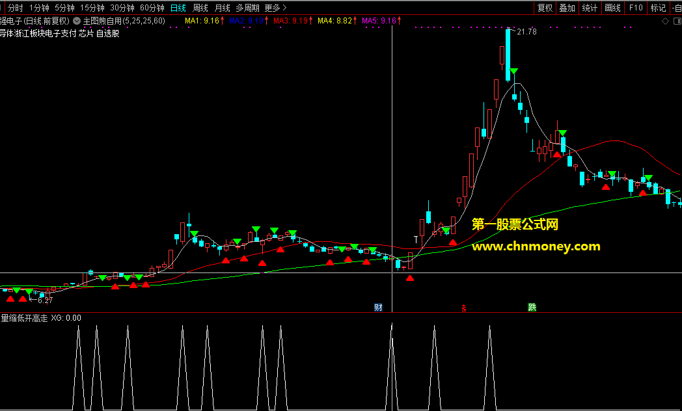Click the green 跌 marker on the time axis
The width and height of the screenshot is (682, 411).
(532, 308)
